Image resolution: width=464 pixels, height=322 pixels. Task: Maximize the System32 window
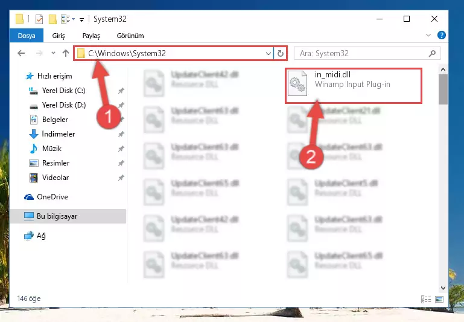pos(407,19)
